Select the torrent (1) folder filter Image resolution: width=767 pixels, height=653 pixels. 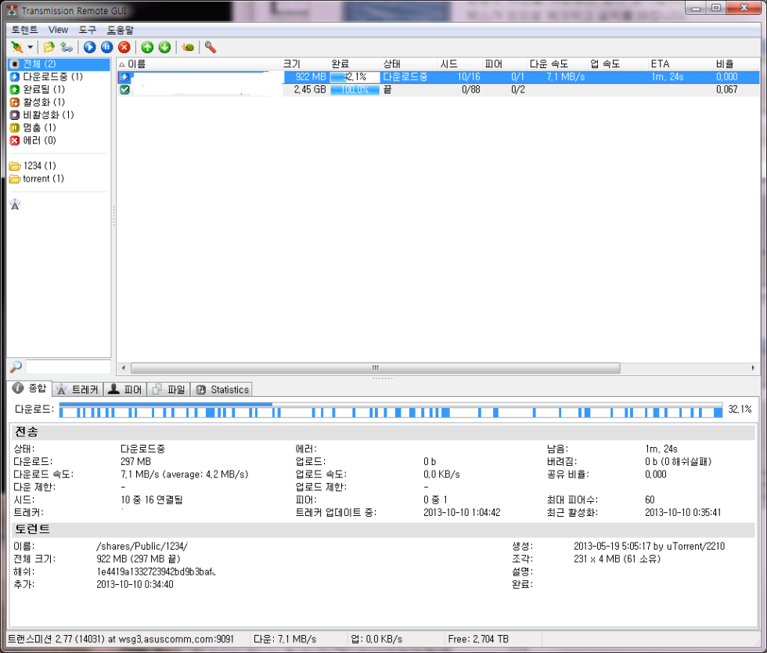click(43, 179)
